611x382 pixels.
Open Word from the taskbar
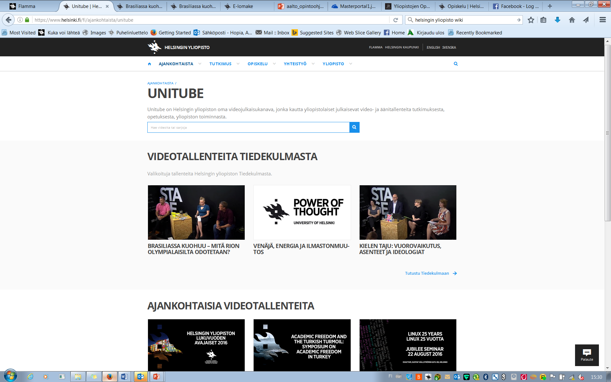[125, 377]
